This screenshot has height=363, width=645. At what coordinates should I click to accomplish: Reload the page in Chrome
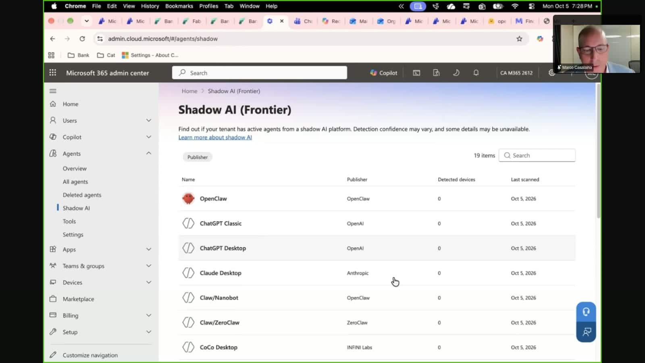[82, 39]
